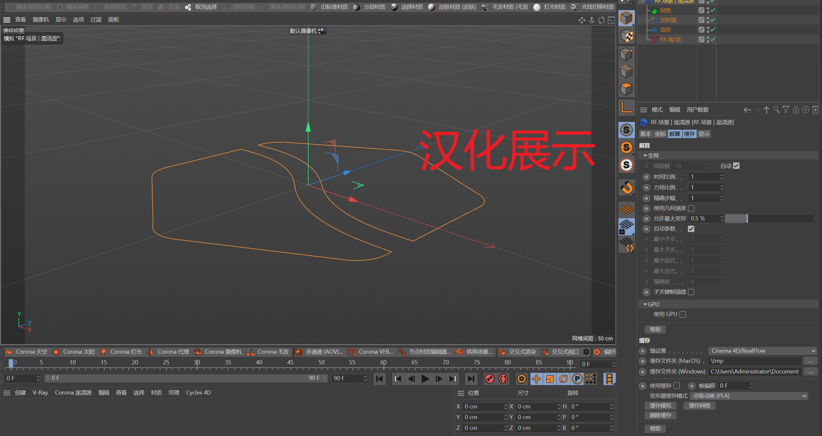Toggle the 使用几何速度 checkbox

coord(691,208)
